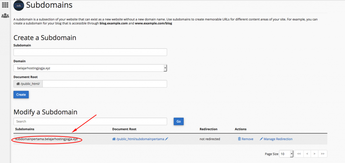Image resolution: width=345 pixels, height=163 pixels.
Task: Click the 'Create a Subdomain' heading
Action: (45, 38)
